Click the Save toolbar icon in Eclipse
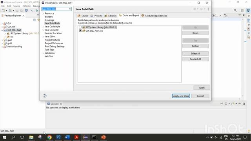The width and height of the screenshot is (251, 141). 17,11
